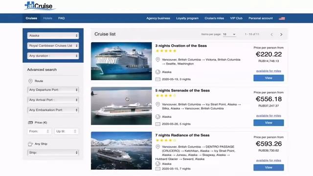Viewport: 313px width, 176px height.
Task: Go to previous page of cruise list
Action: coord(271,34)
